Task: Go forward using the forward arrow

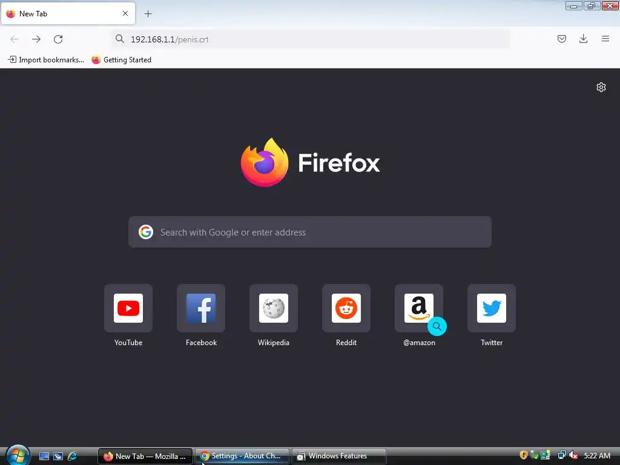Action: point(36,39)
